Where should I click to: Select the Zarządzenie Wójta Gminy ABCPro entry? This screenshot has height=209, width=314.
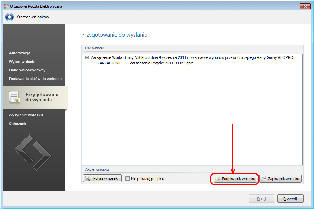[193, 57]
